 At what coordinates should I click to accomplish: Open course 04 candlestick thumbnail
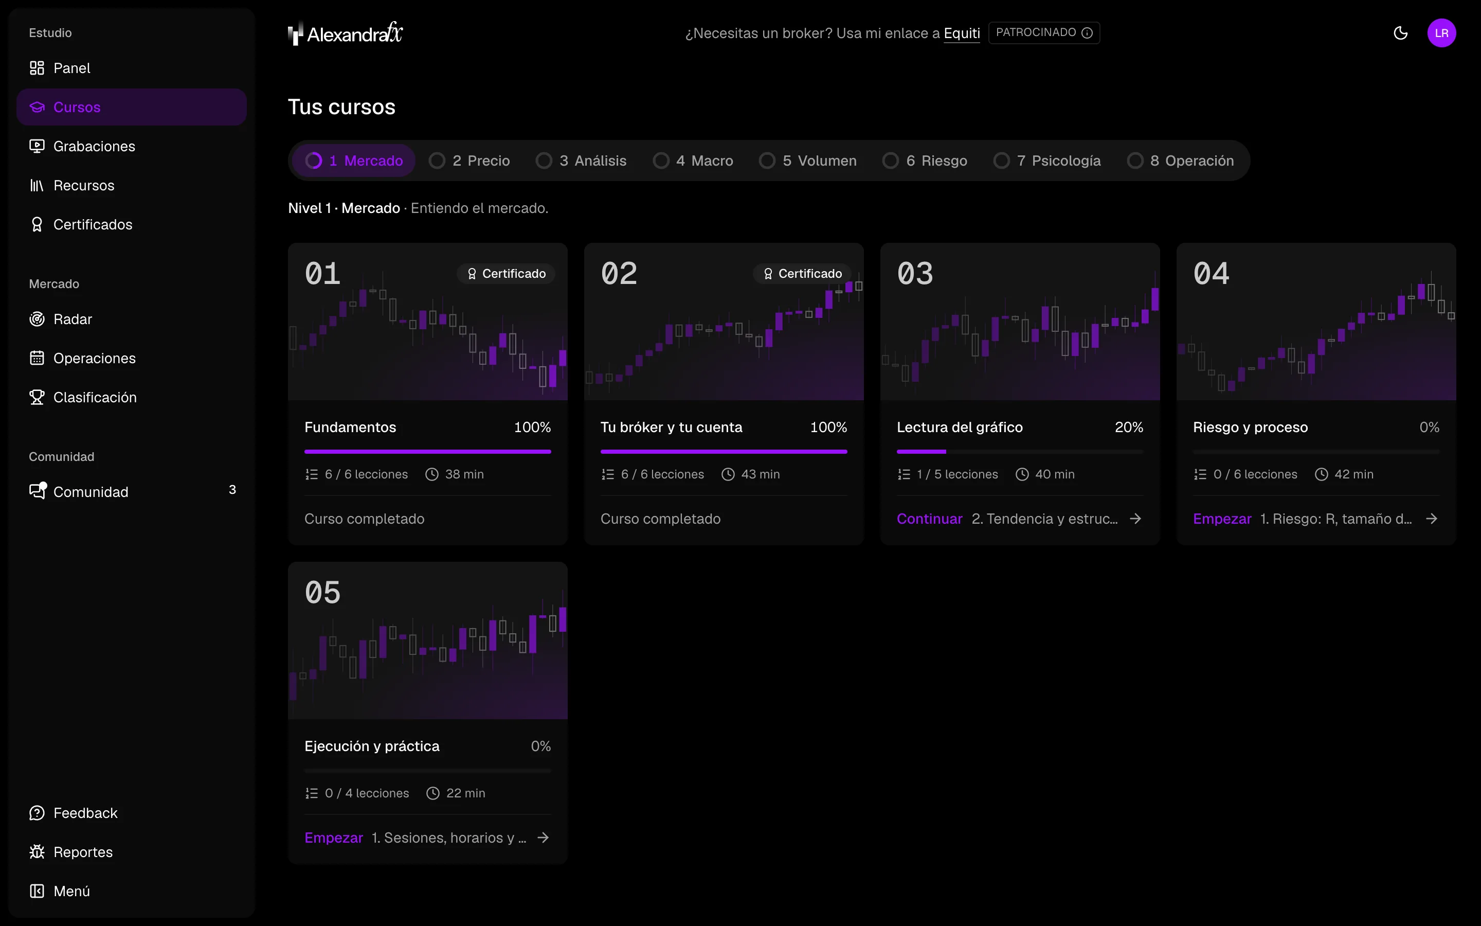coord(1316,322)
